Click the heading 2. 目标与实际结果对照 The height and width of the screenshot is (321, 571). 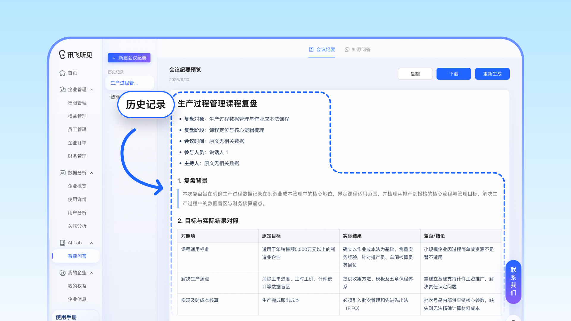(208, 221)
